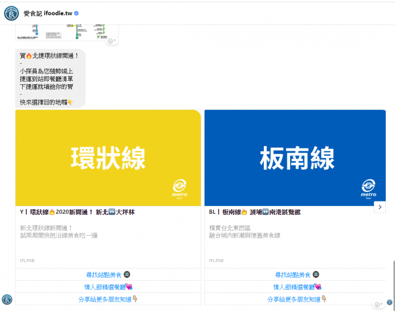Select the 賀北捷環狀線開通 message bubble
The image size is (395, 311).
pyautogui.click(x=50, y=78)
